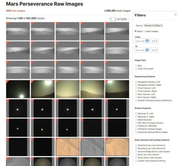Tick Rear Hazcam - Right checkbox
This screenshot has height=166, width=178.
136,97
